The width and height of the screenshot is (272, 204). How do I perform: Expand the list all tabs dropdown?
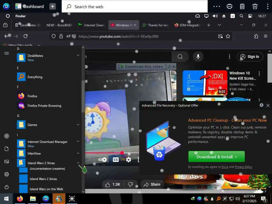point(219,25)
